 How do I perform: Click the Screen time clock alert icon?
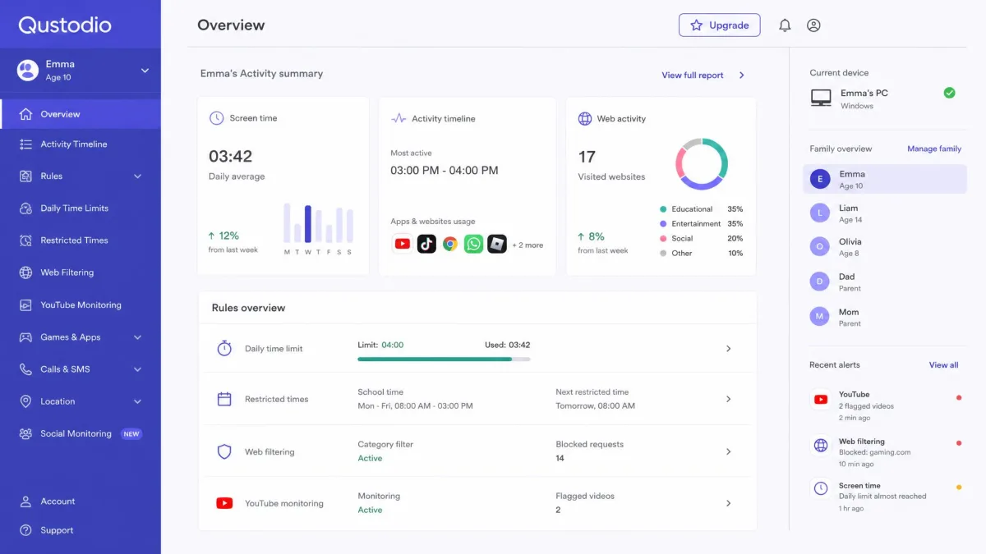(x=821, y=488)
